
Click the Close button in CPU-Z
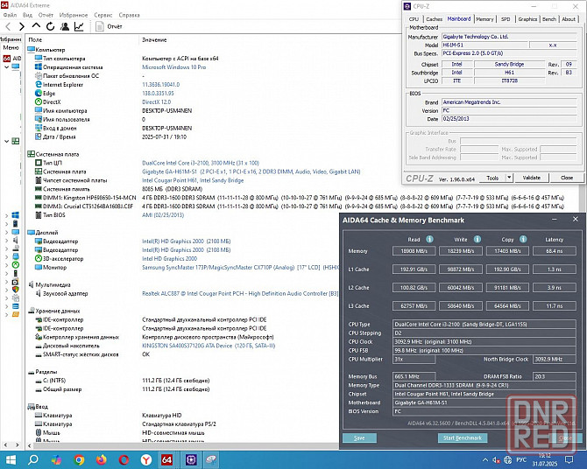pyautogui.click(x=567, y=178)
